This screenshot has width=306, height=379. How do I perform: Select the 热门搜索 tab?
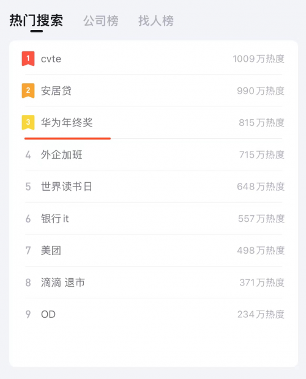pos(36,20)
